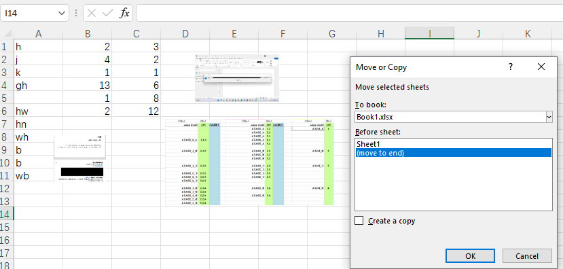Click the formula bar Cancel X icon
The width and height of the screenshot is (563, 269).
point(92,14)
